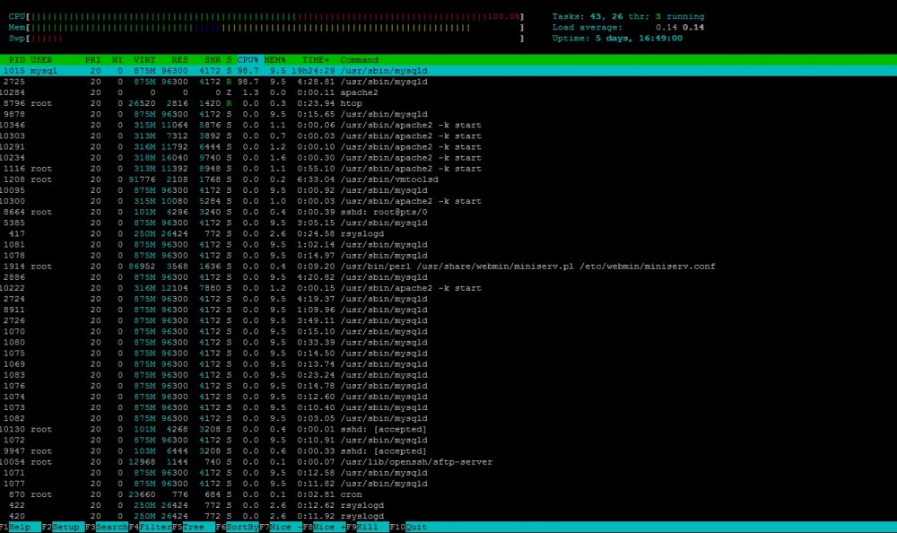Toggle F5 Tree view of processes

point(195,528)
